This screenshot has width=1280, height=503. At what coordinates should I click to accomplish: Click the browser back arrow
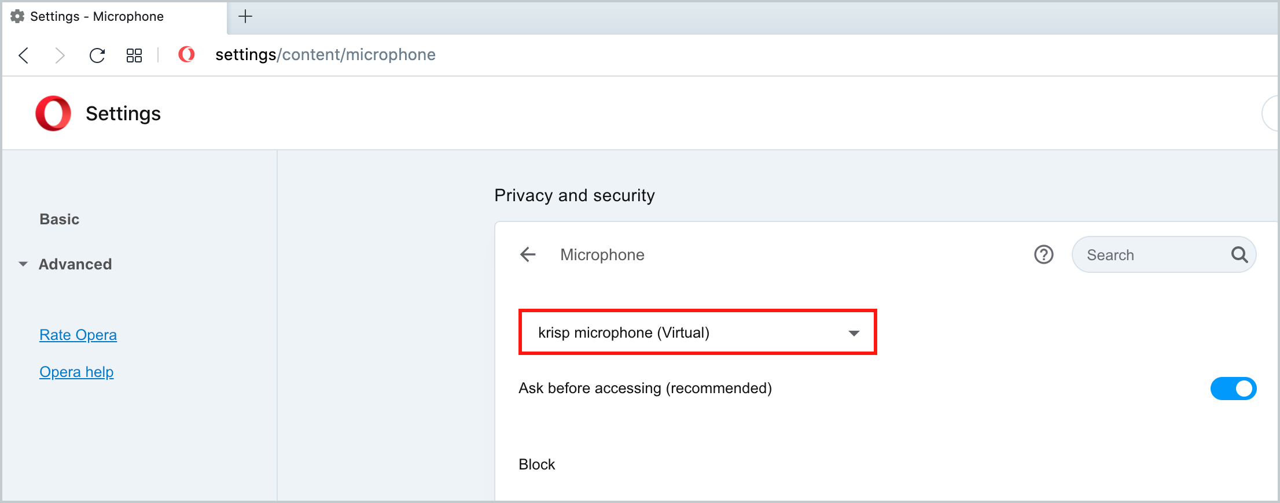coord(24,56)
